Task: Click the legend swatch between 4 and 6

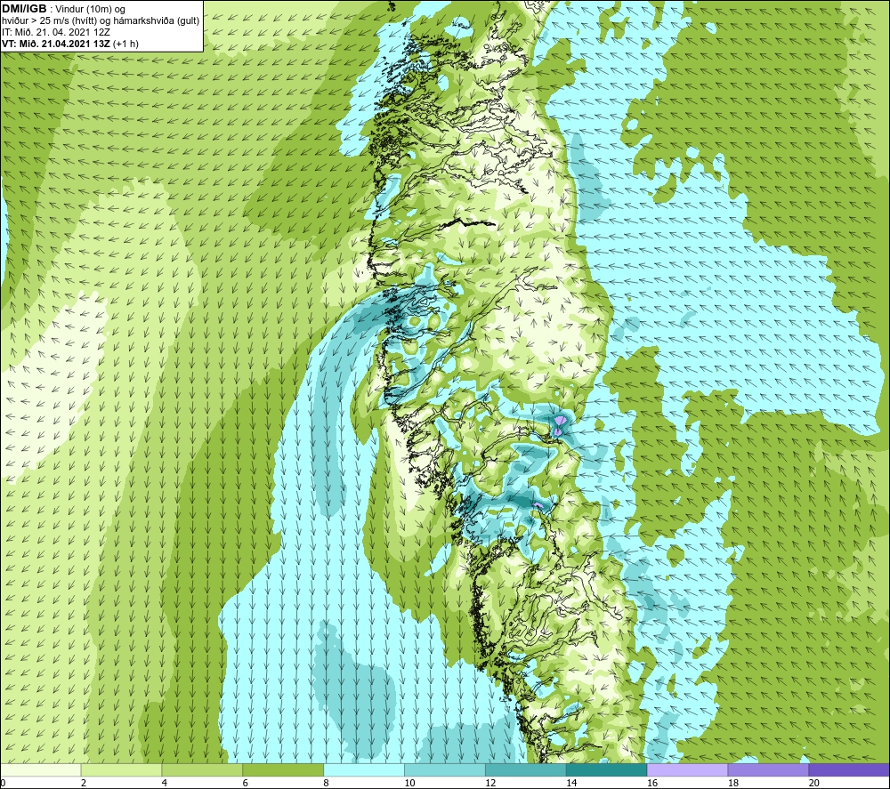Action: pyautogui.click(x=202, y=769)
